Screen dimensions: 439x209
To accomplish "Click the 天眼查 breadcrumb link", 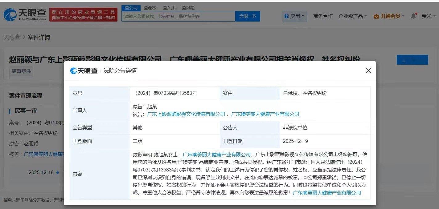I will [x=12, y=37].
